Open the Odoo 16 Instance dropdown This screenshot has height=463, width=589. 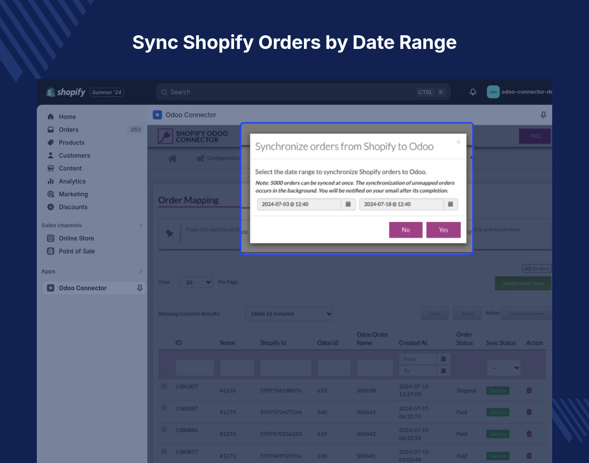point(289,314)
